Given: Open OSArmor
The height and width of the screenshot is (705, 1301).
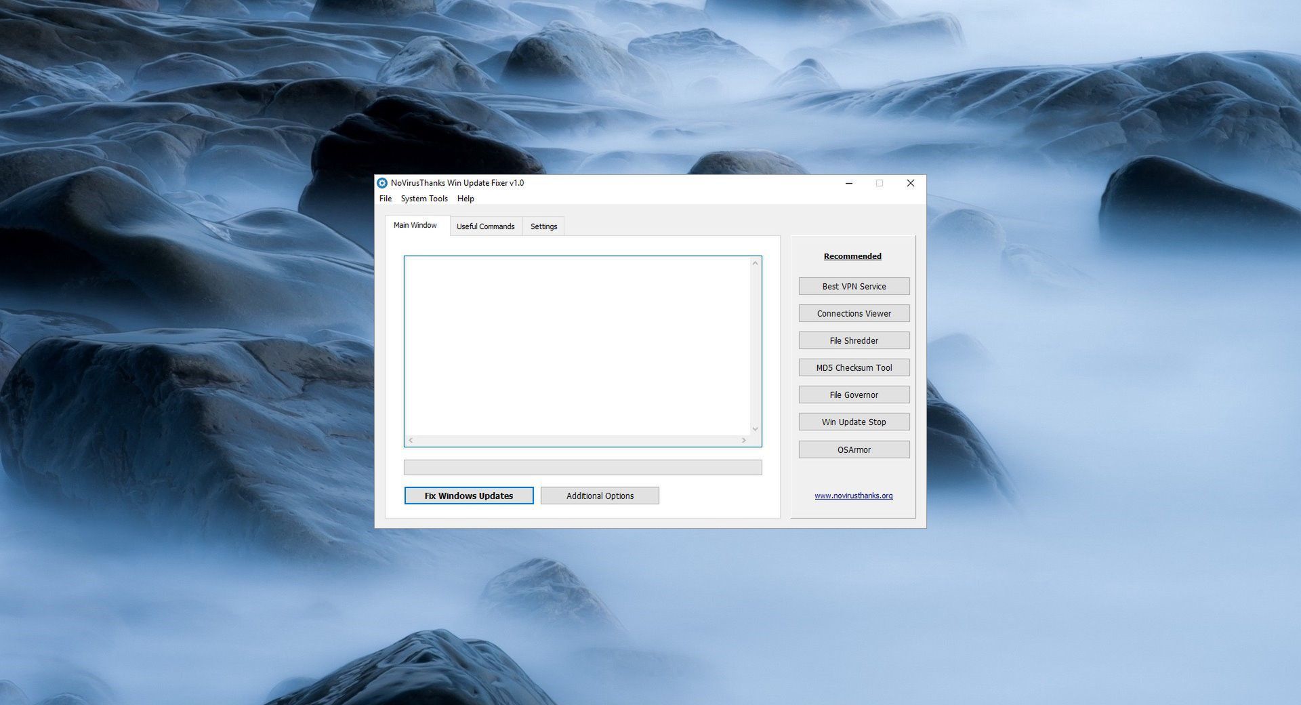Looking at the screenshot, I should tap(853, 449).
